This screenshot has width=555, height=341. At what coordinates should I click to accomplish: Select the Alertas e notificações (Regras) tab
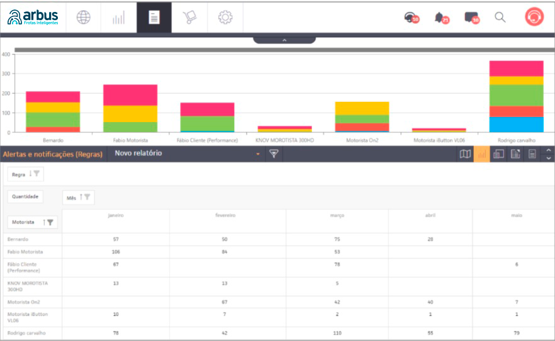[53, 154]
